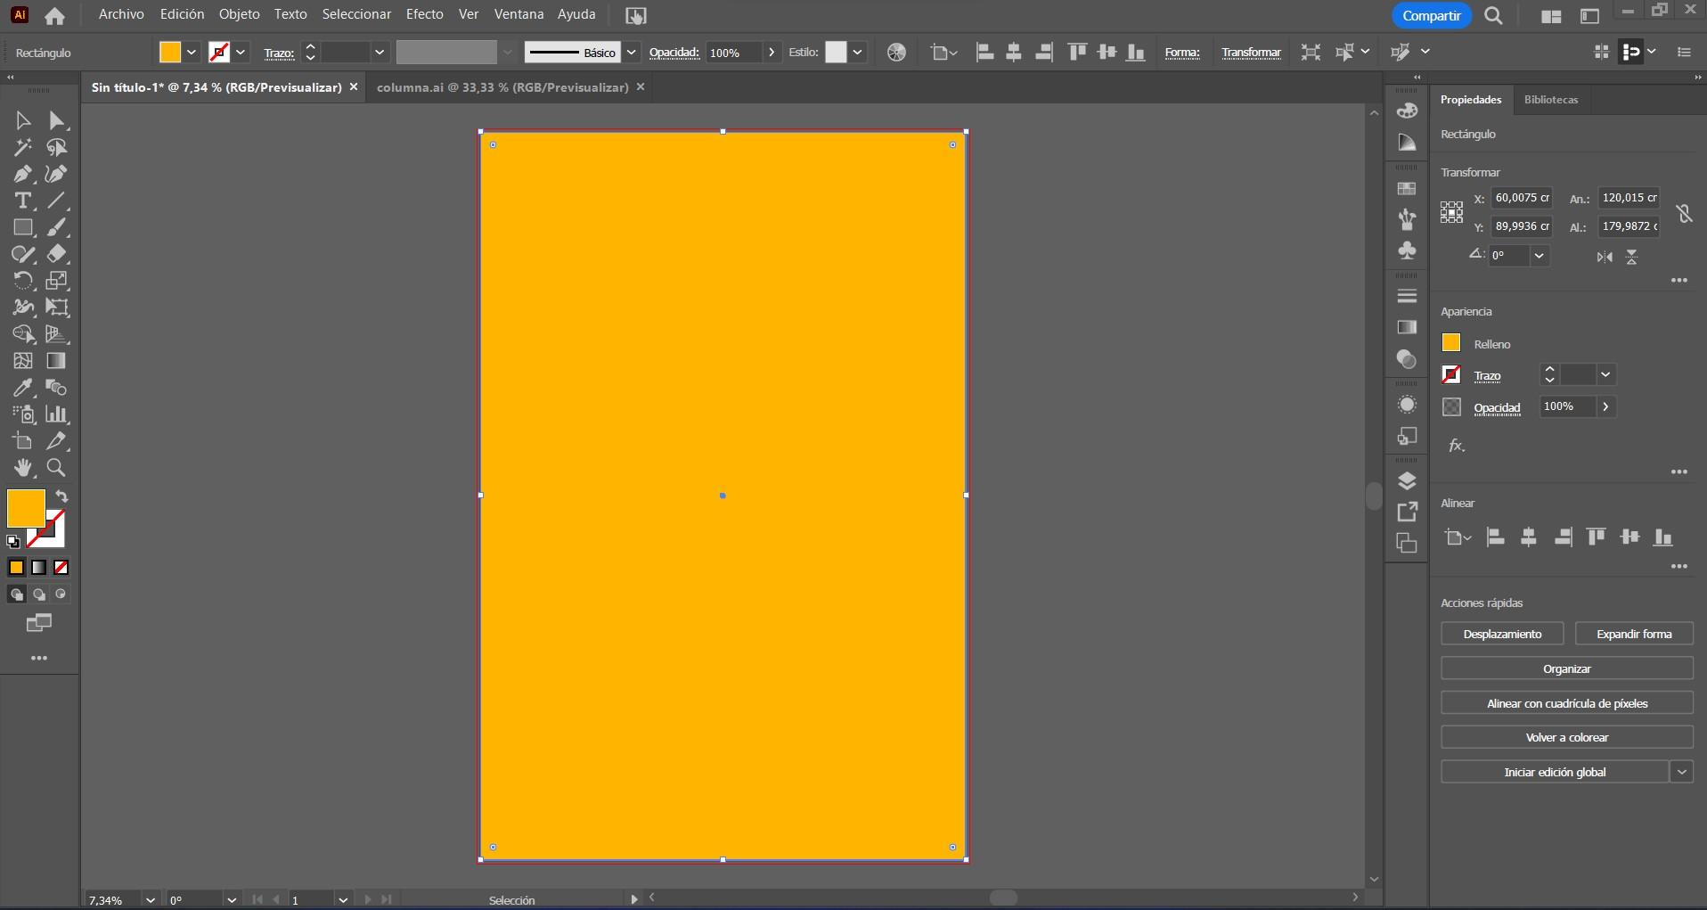
Task: Enable Draw Behind mode
Action: [39, 594]
